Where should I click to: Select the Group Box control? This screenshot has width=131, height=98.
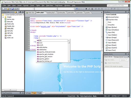click(110, 25)
